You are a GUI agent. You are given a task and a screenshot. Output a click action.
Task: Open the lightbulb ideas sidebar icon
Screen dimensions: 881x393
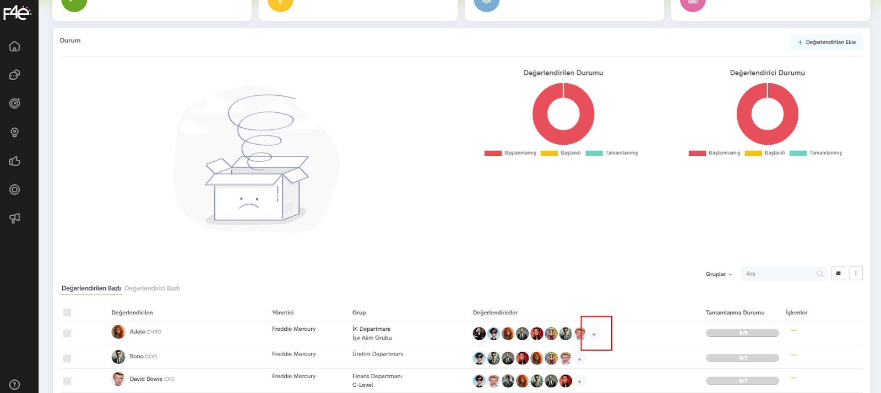point(15,132)
